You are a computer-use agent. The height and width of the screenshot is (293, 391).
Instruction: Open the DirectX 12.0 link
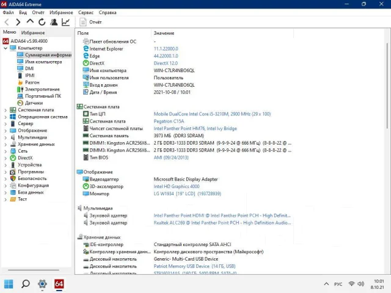(166, 63)
